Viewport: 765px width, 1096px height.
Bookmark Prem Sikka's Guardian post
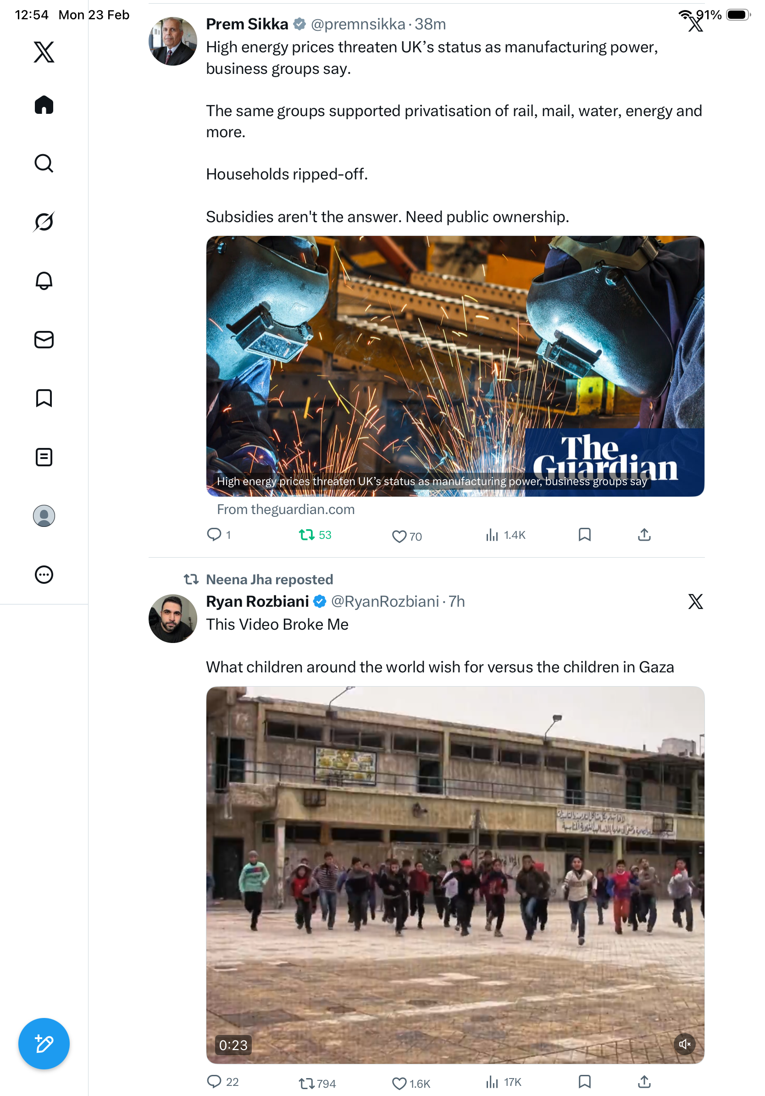point(584,534)
